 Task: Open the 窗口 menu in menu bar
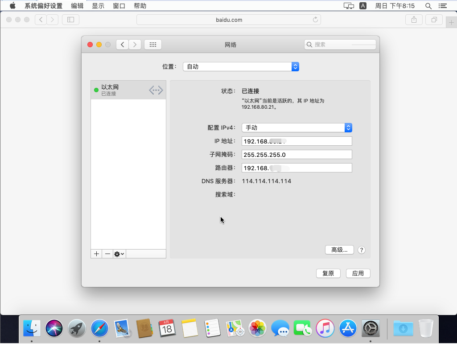119,6
